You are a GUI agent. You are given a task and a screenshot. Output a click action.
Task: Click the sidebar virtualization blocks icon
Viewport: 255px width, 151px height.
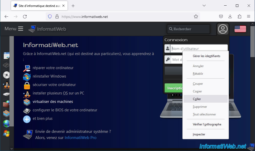6,114
